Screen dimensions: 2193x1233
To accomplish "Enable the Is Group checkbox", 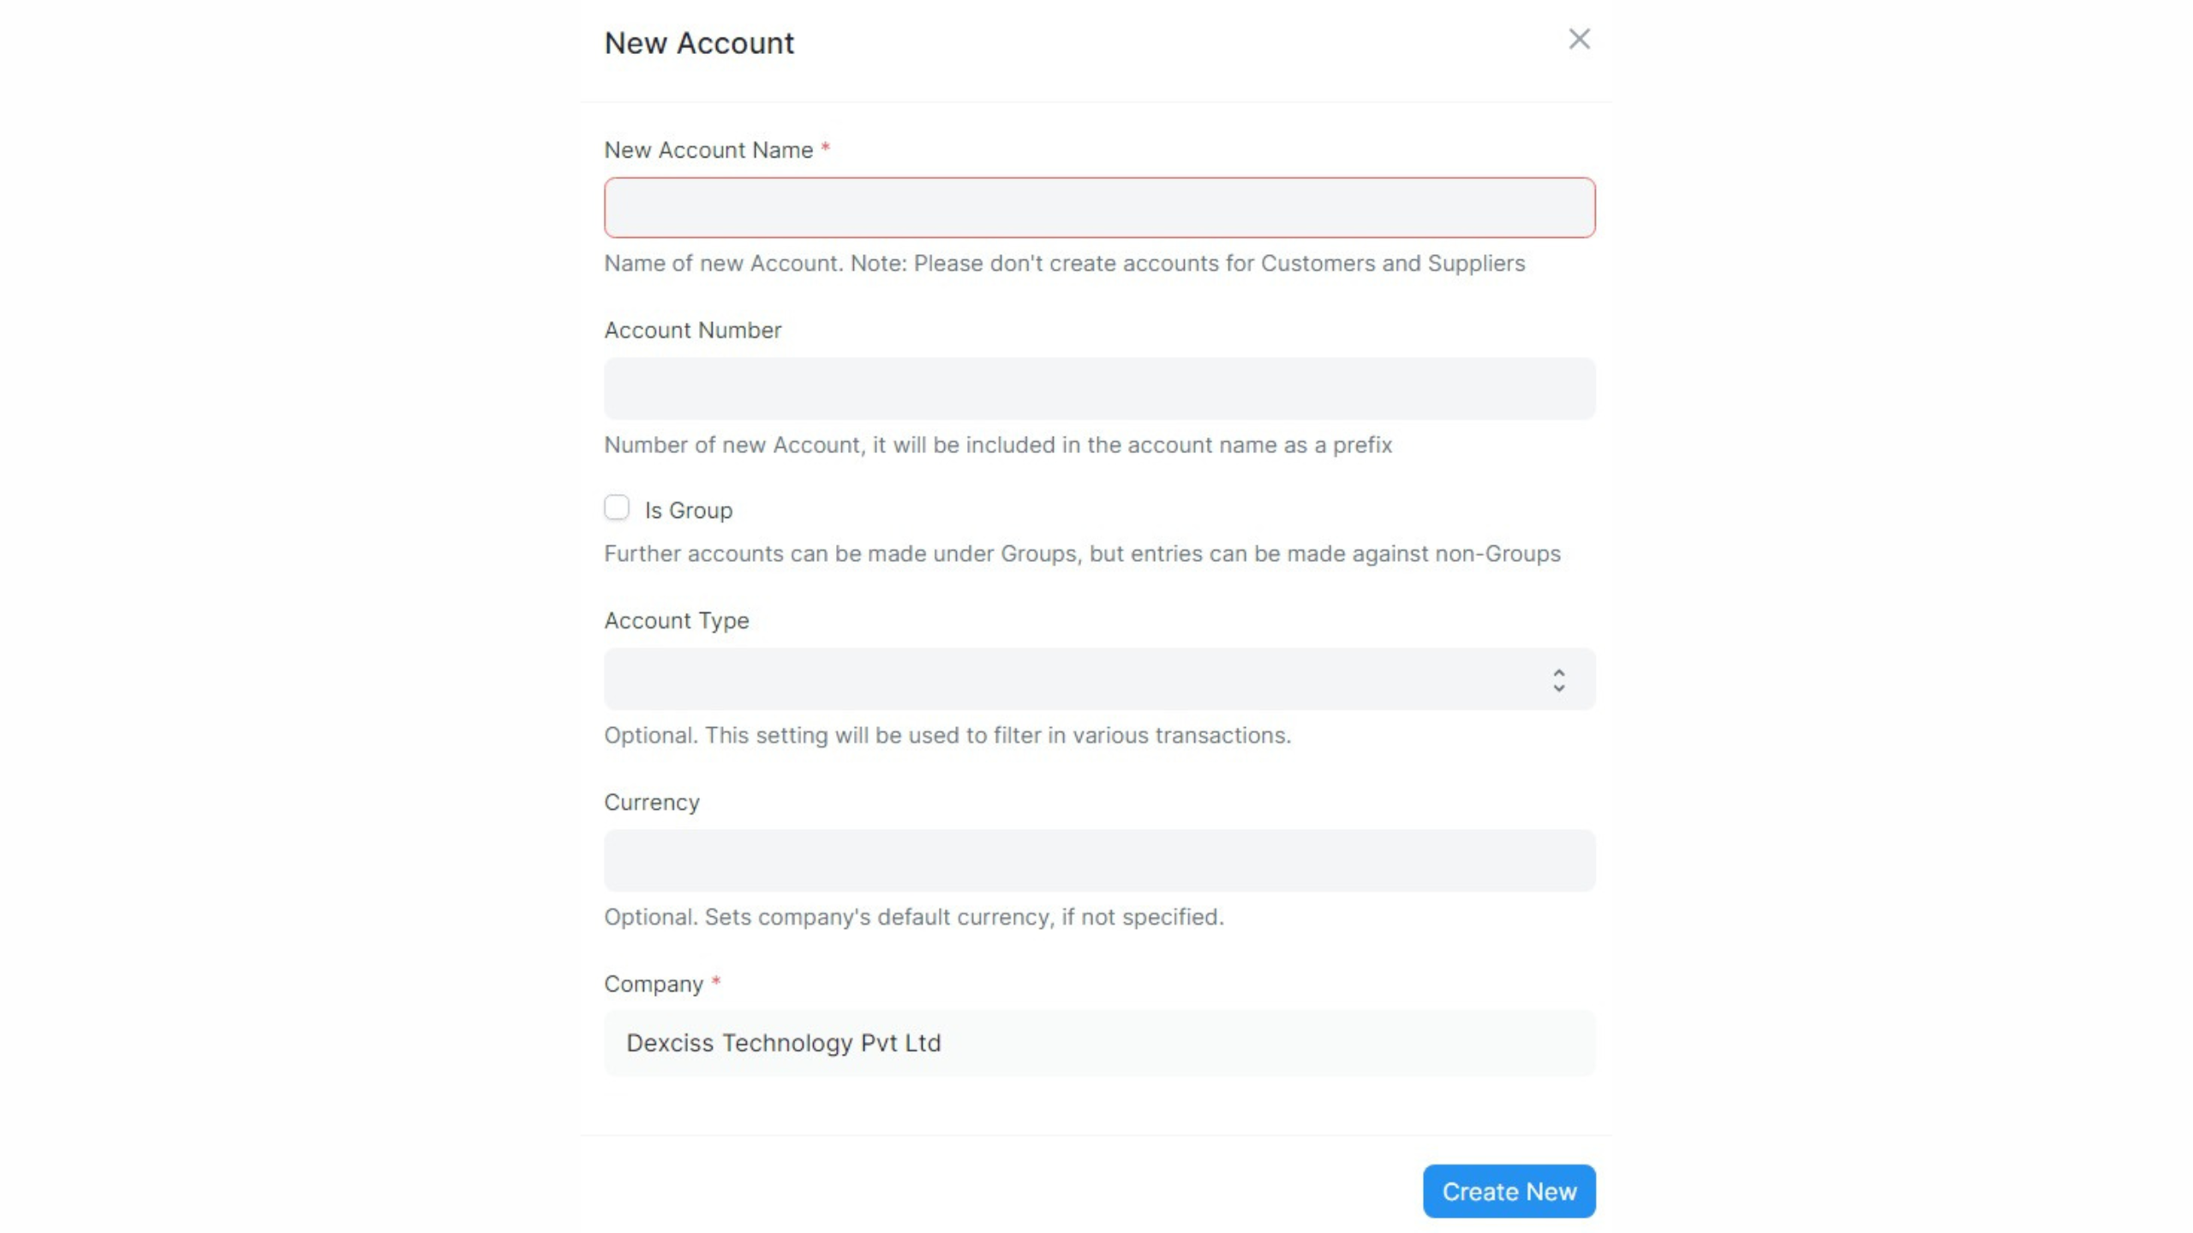I will click(x=617, y=508).
